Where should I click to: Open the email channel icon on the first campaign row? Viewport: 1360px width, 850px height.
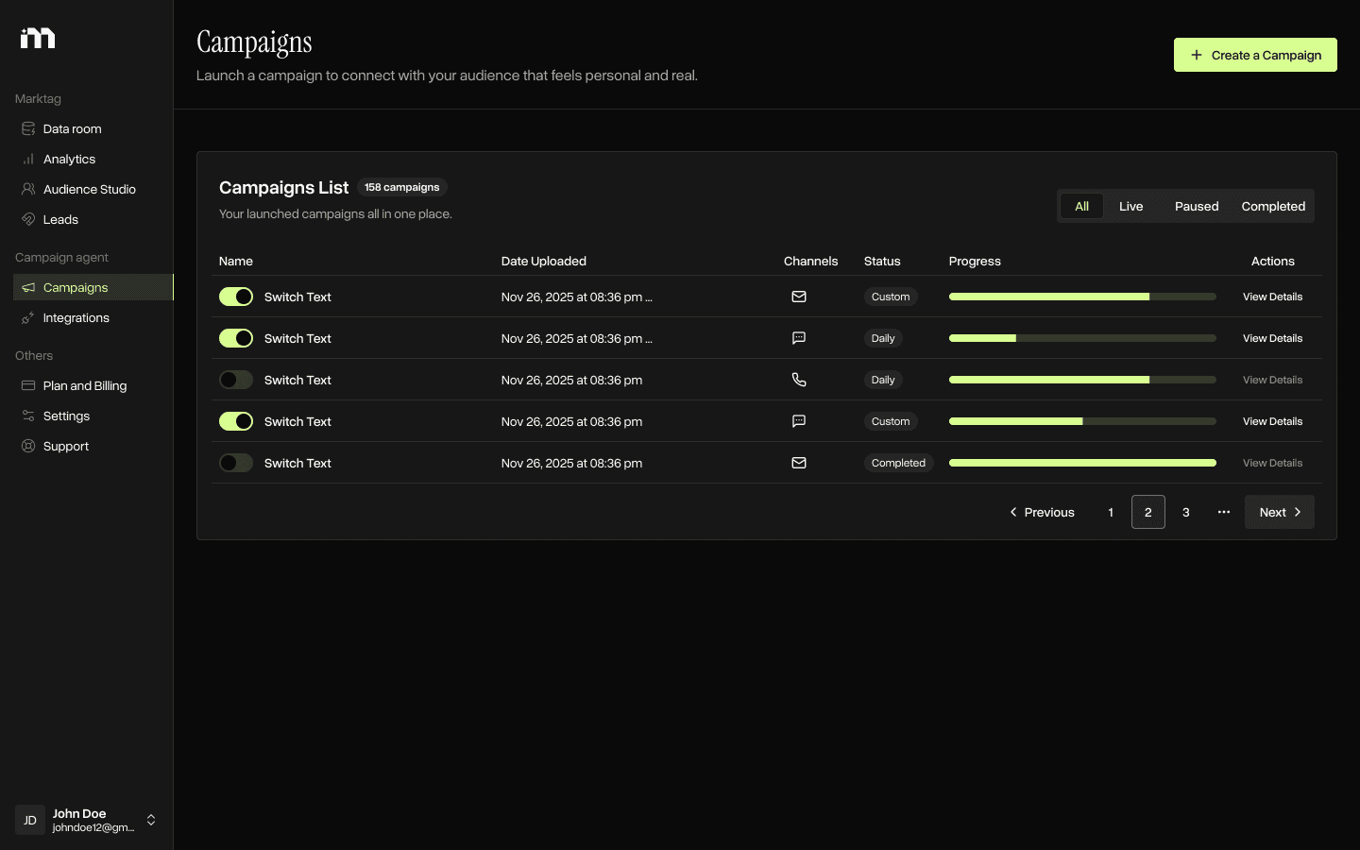coord(799,297)
